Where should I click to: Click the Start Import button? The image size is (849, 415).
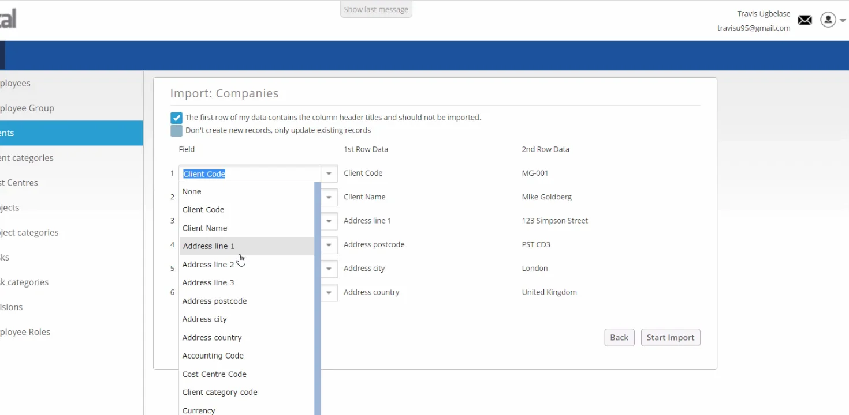671,338
